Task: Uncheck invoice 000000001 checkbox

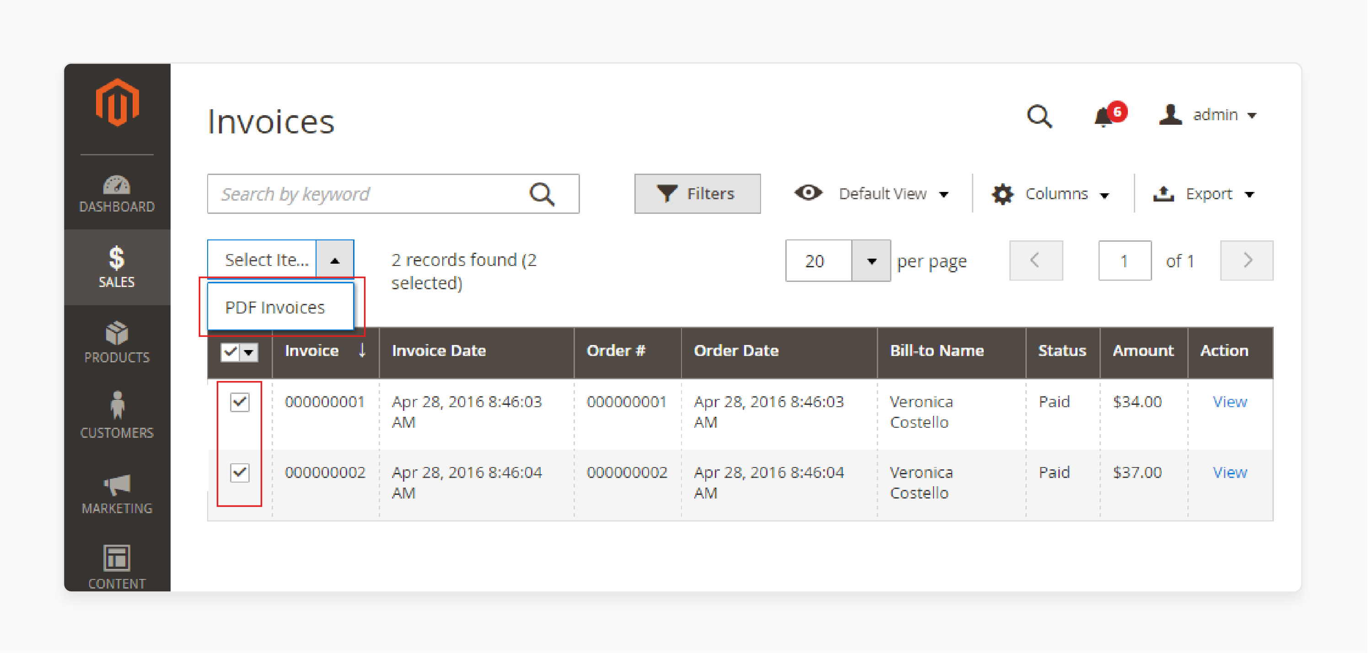Action: (x=240, y=402)
